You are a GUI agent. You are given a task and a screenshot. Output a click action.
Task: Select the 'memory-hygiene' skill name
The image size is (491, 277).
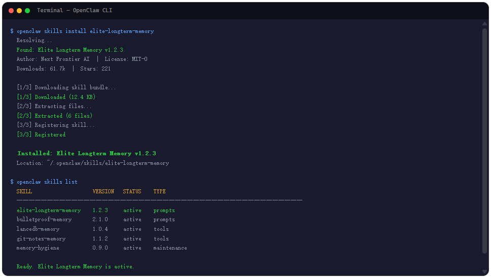pyautogui.click(x=38, y=248)
